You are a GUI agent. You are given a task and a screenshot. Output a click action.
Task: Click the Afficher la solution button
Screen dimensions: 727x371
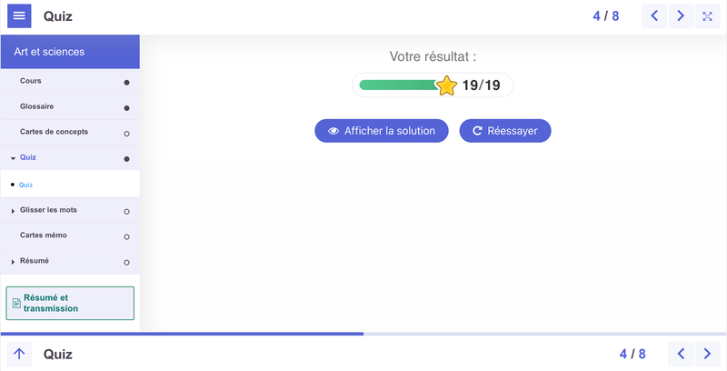point(382,131)
